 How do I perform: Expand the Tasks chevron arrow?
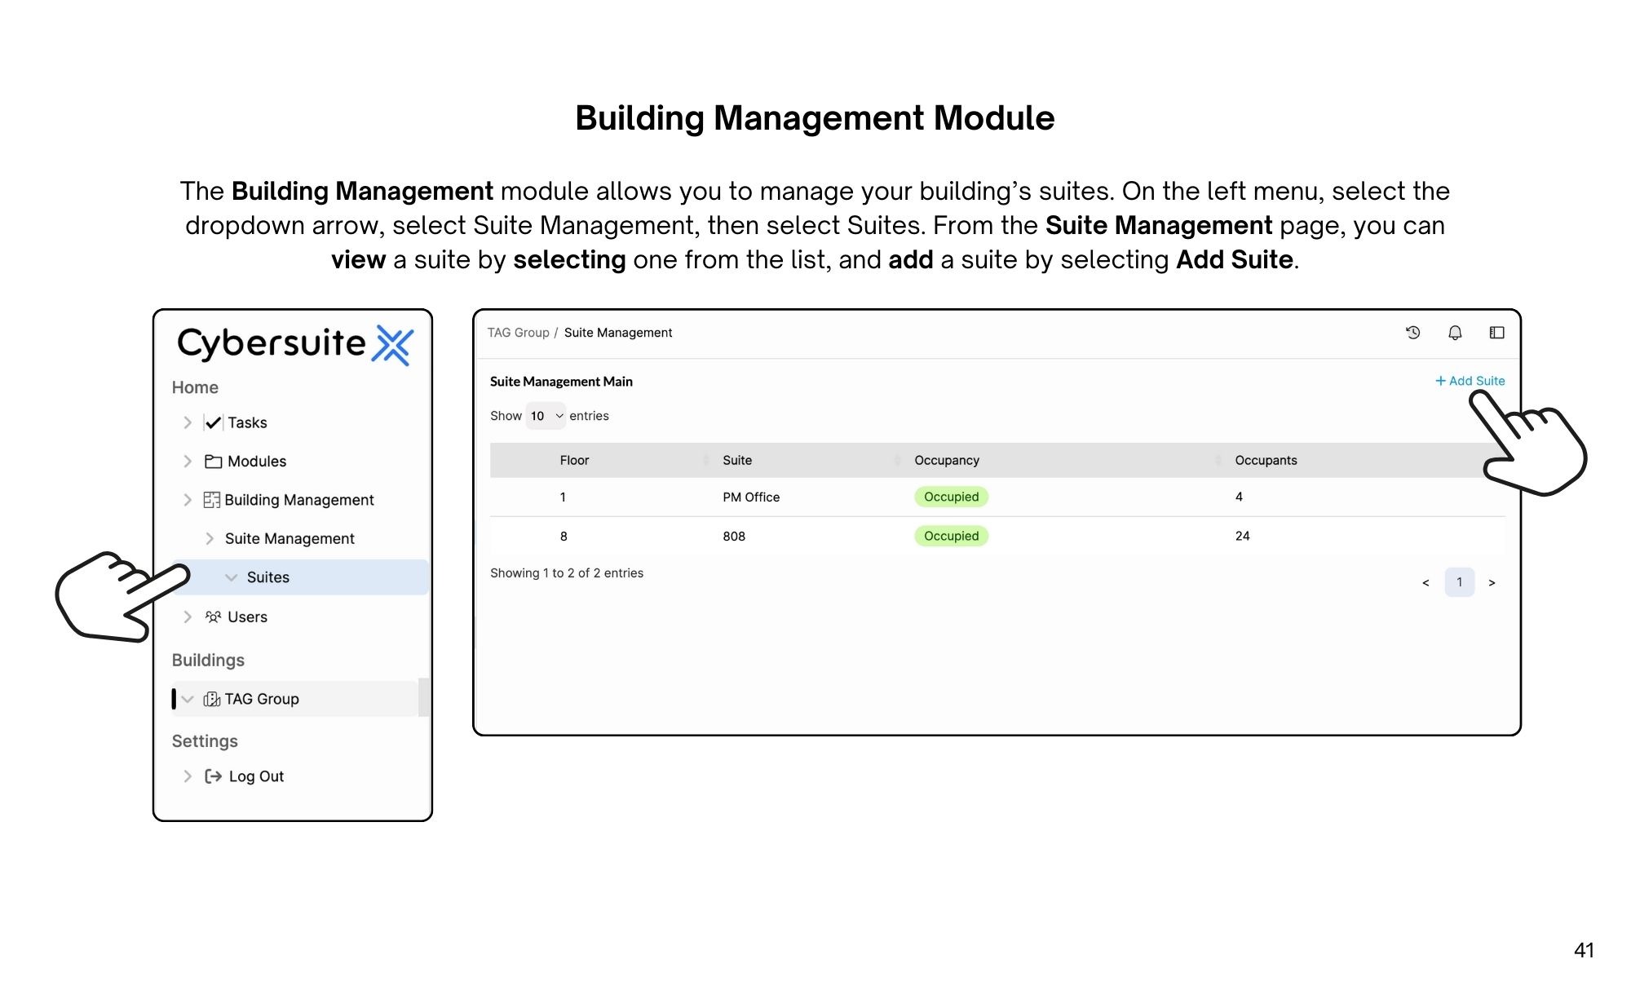coord(188,422)
